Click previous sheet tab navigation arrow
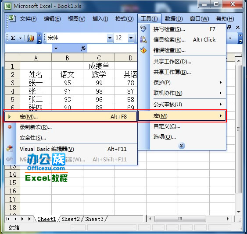 [x=15, y=219]
